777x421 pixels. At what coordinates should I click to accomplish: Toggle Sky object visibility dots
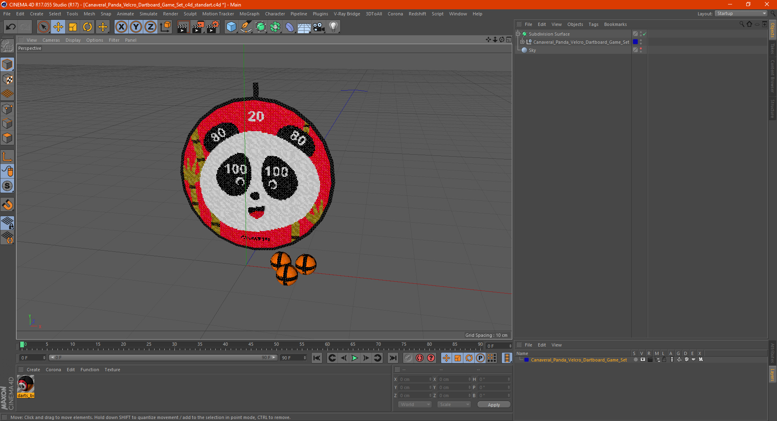click(641, 50)
